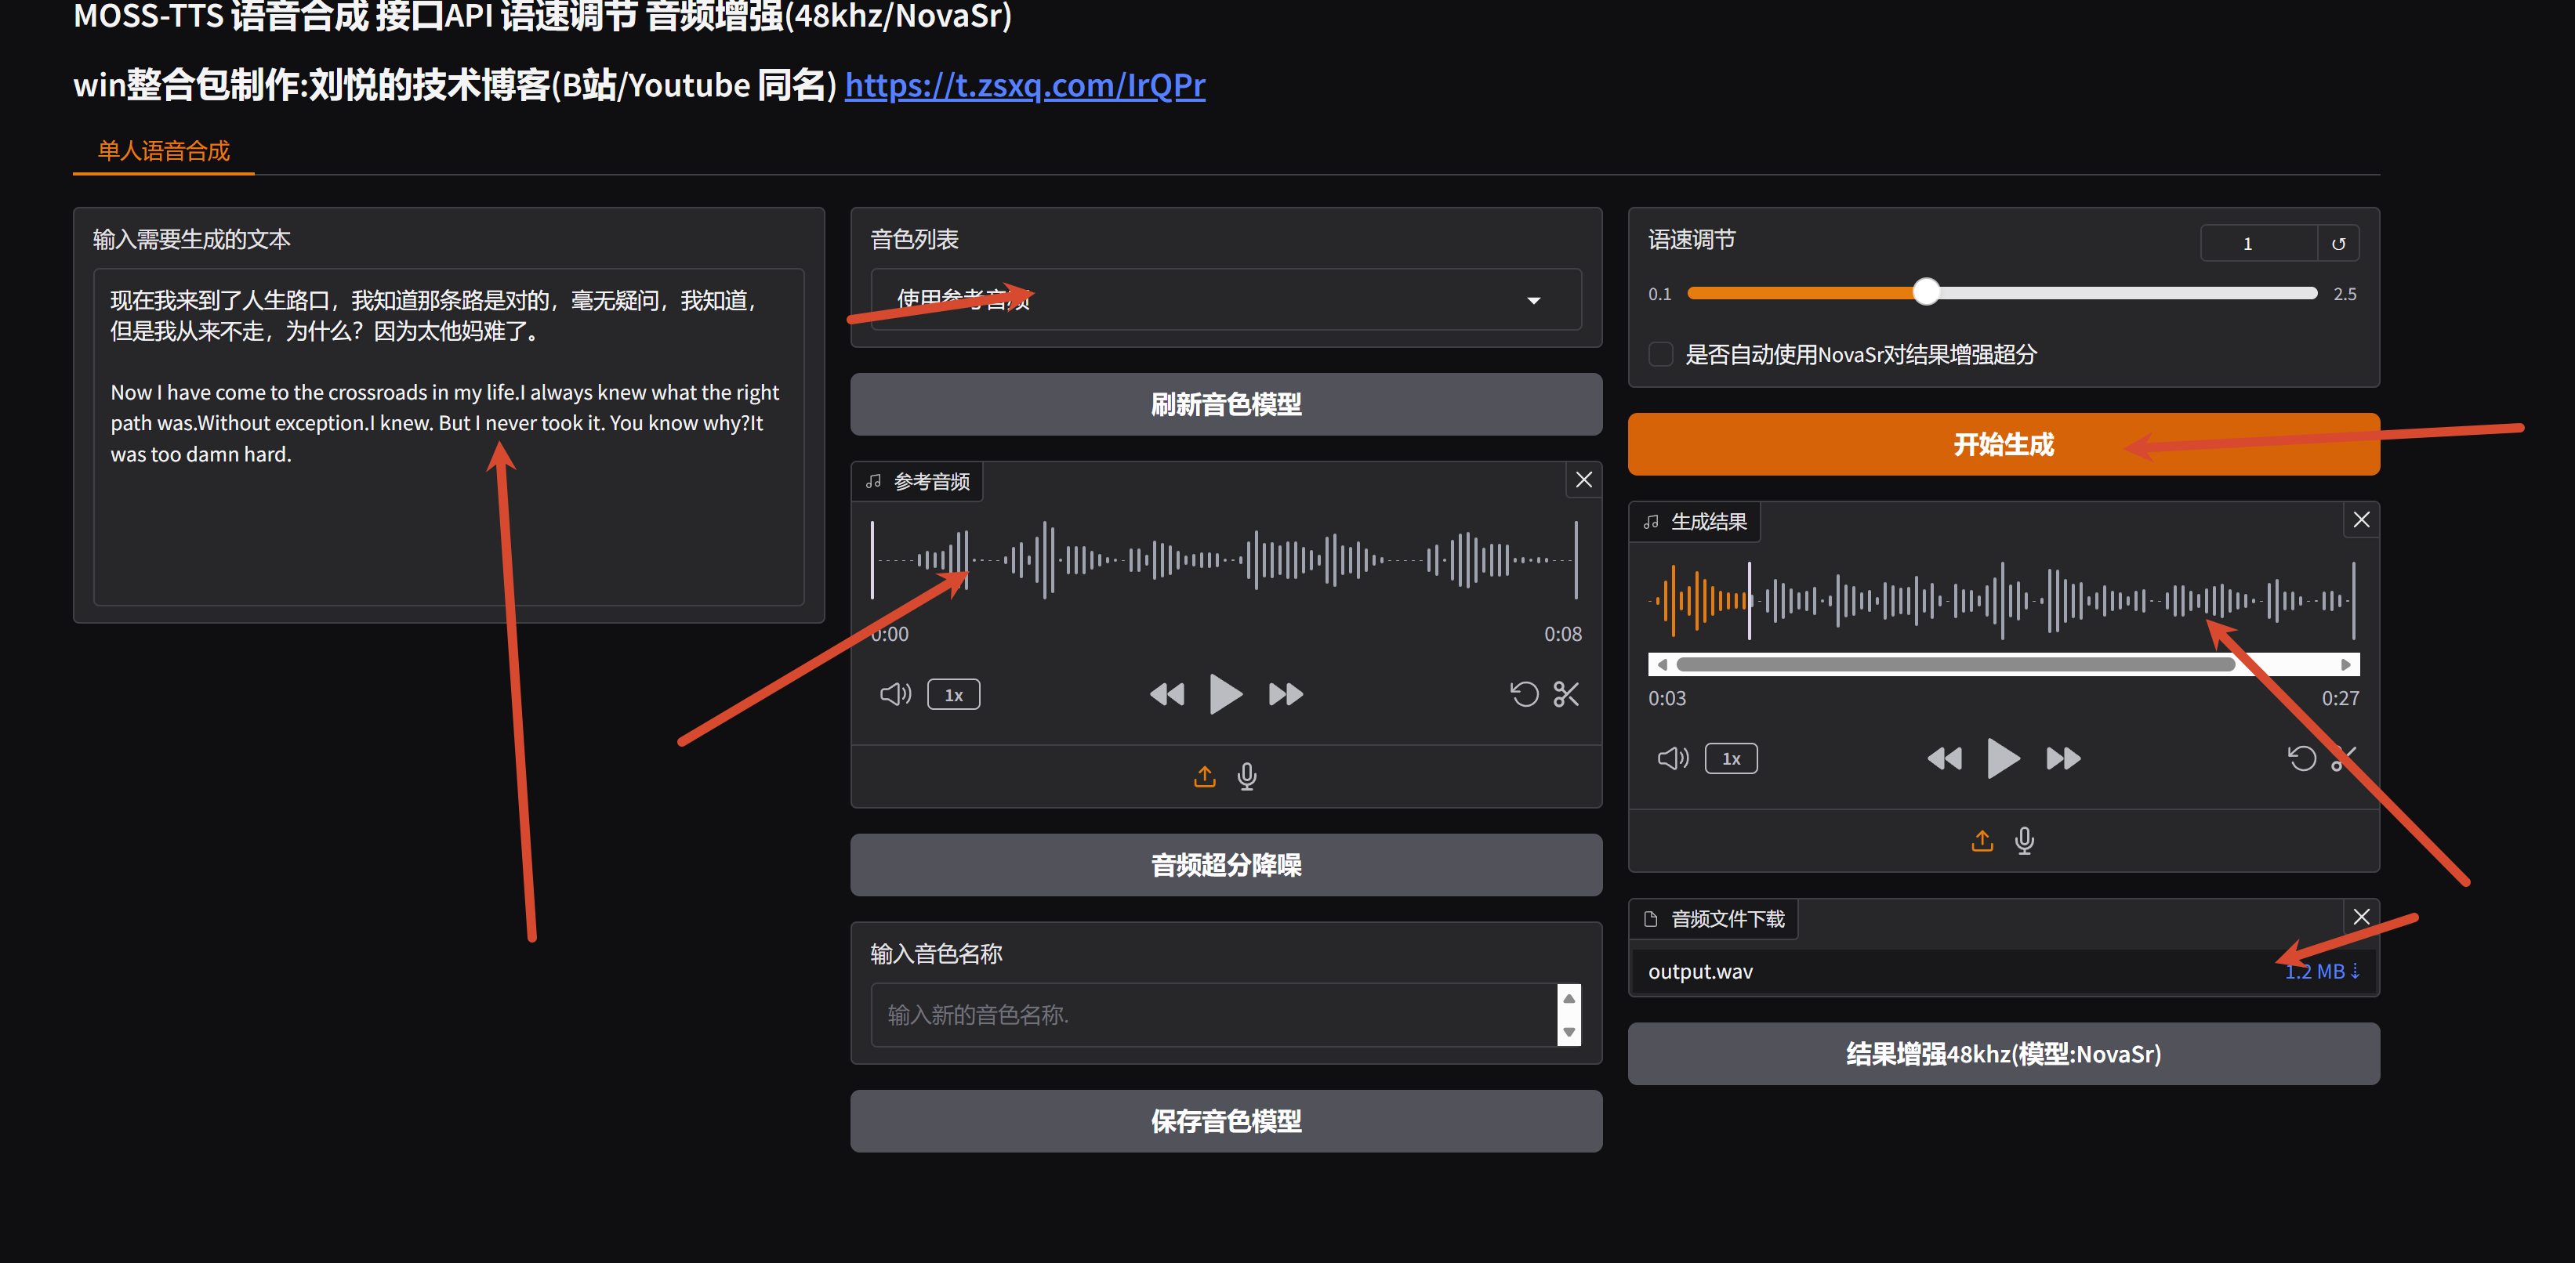Reset the speed value (语速调节) with the reset icon
2575x1263 pixels.
2338,244
